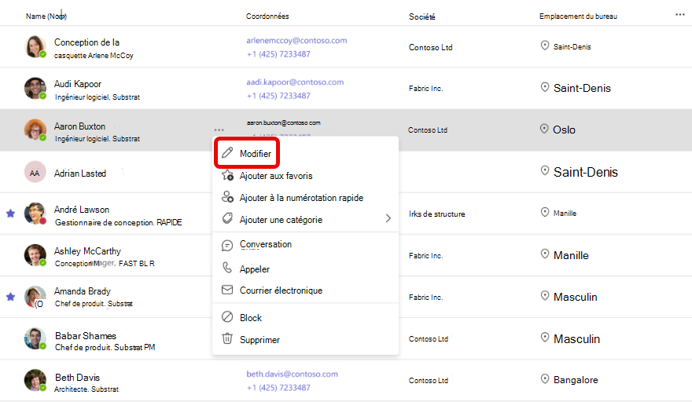The image size is (692, 402).
Task: Click the pencil icon next to Modifier
Action: (227, 153)
